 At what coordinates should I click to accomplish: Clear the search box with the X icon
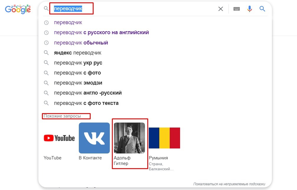(221, 9)
